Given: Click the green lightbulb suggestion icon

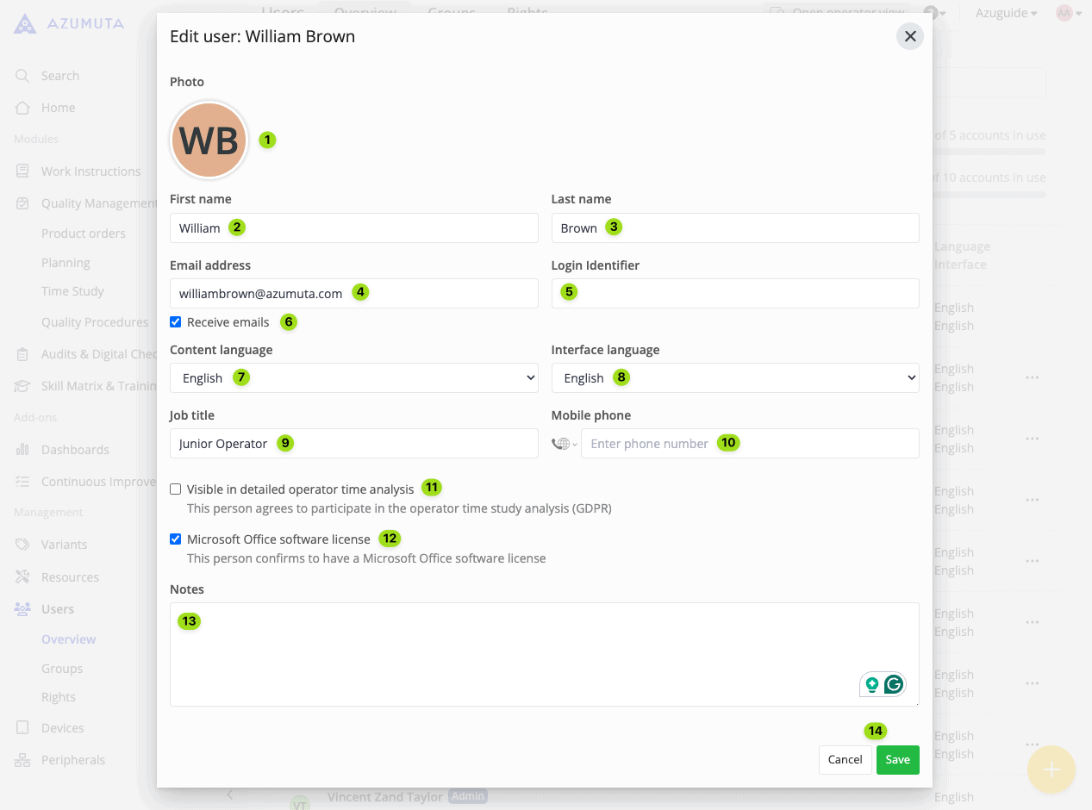Looking at the screenshot, I should click(x=872, y=685).
